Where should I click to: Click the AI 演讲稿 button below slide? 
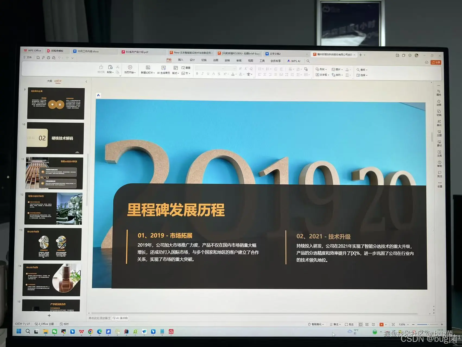coord(120,318)
